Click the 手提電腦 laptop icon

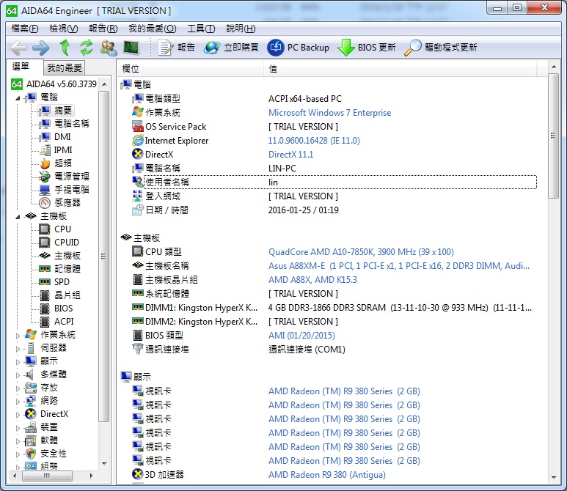pos(45,190)
